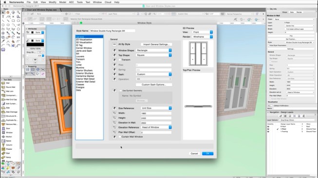The height and width of the screenshot is (178, 318).
Task: Select the Rectangle tool in Basic palette
Action: coord(13,20)
